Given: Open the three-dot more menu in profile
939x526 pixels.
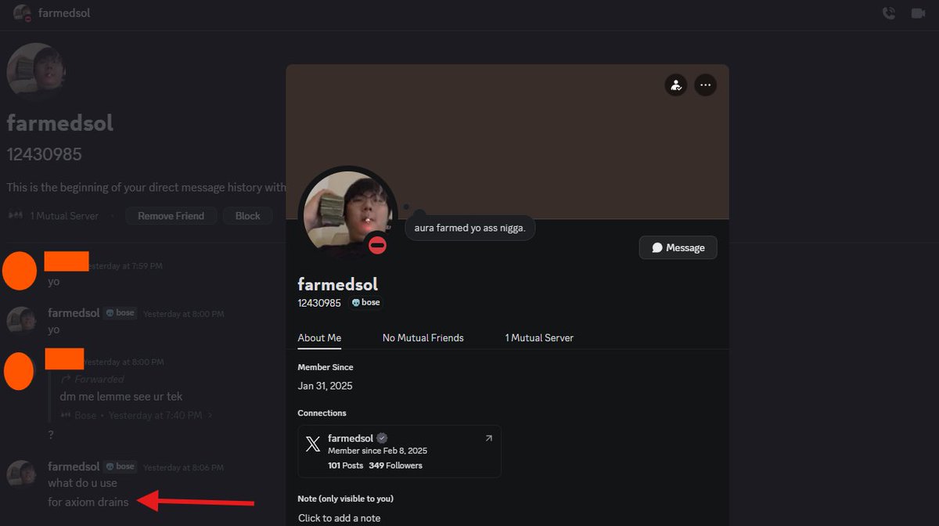Looking at the screenshot, I should click(706, 85).
